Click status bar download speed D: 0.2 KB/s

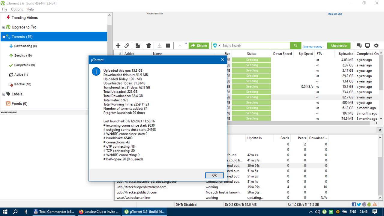(241, 205)
